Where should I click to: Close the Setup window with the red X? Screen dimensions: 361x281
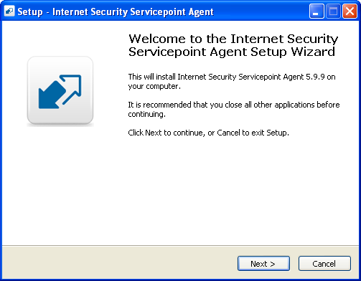(350, 11)
